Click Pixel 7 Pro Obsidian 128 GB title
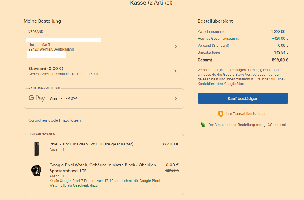This screenshot has width=304, height=200. pos(91,144)
